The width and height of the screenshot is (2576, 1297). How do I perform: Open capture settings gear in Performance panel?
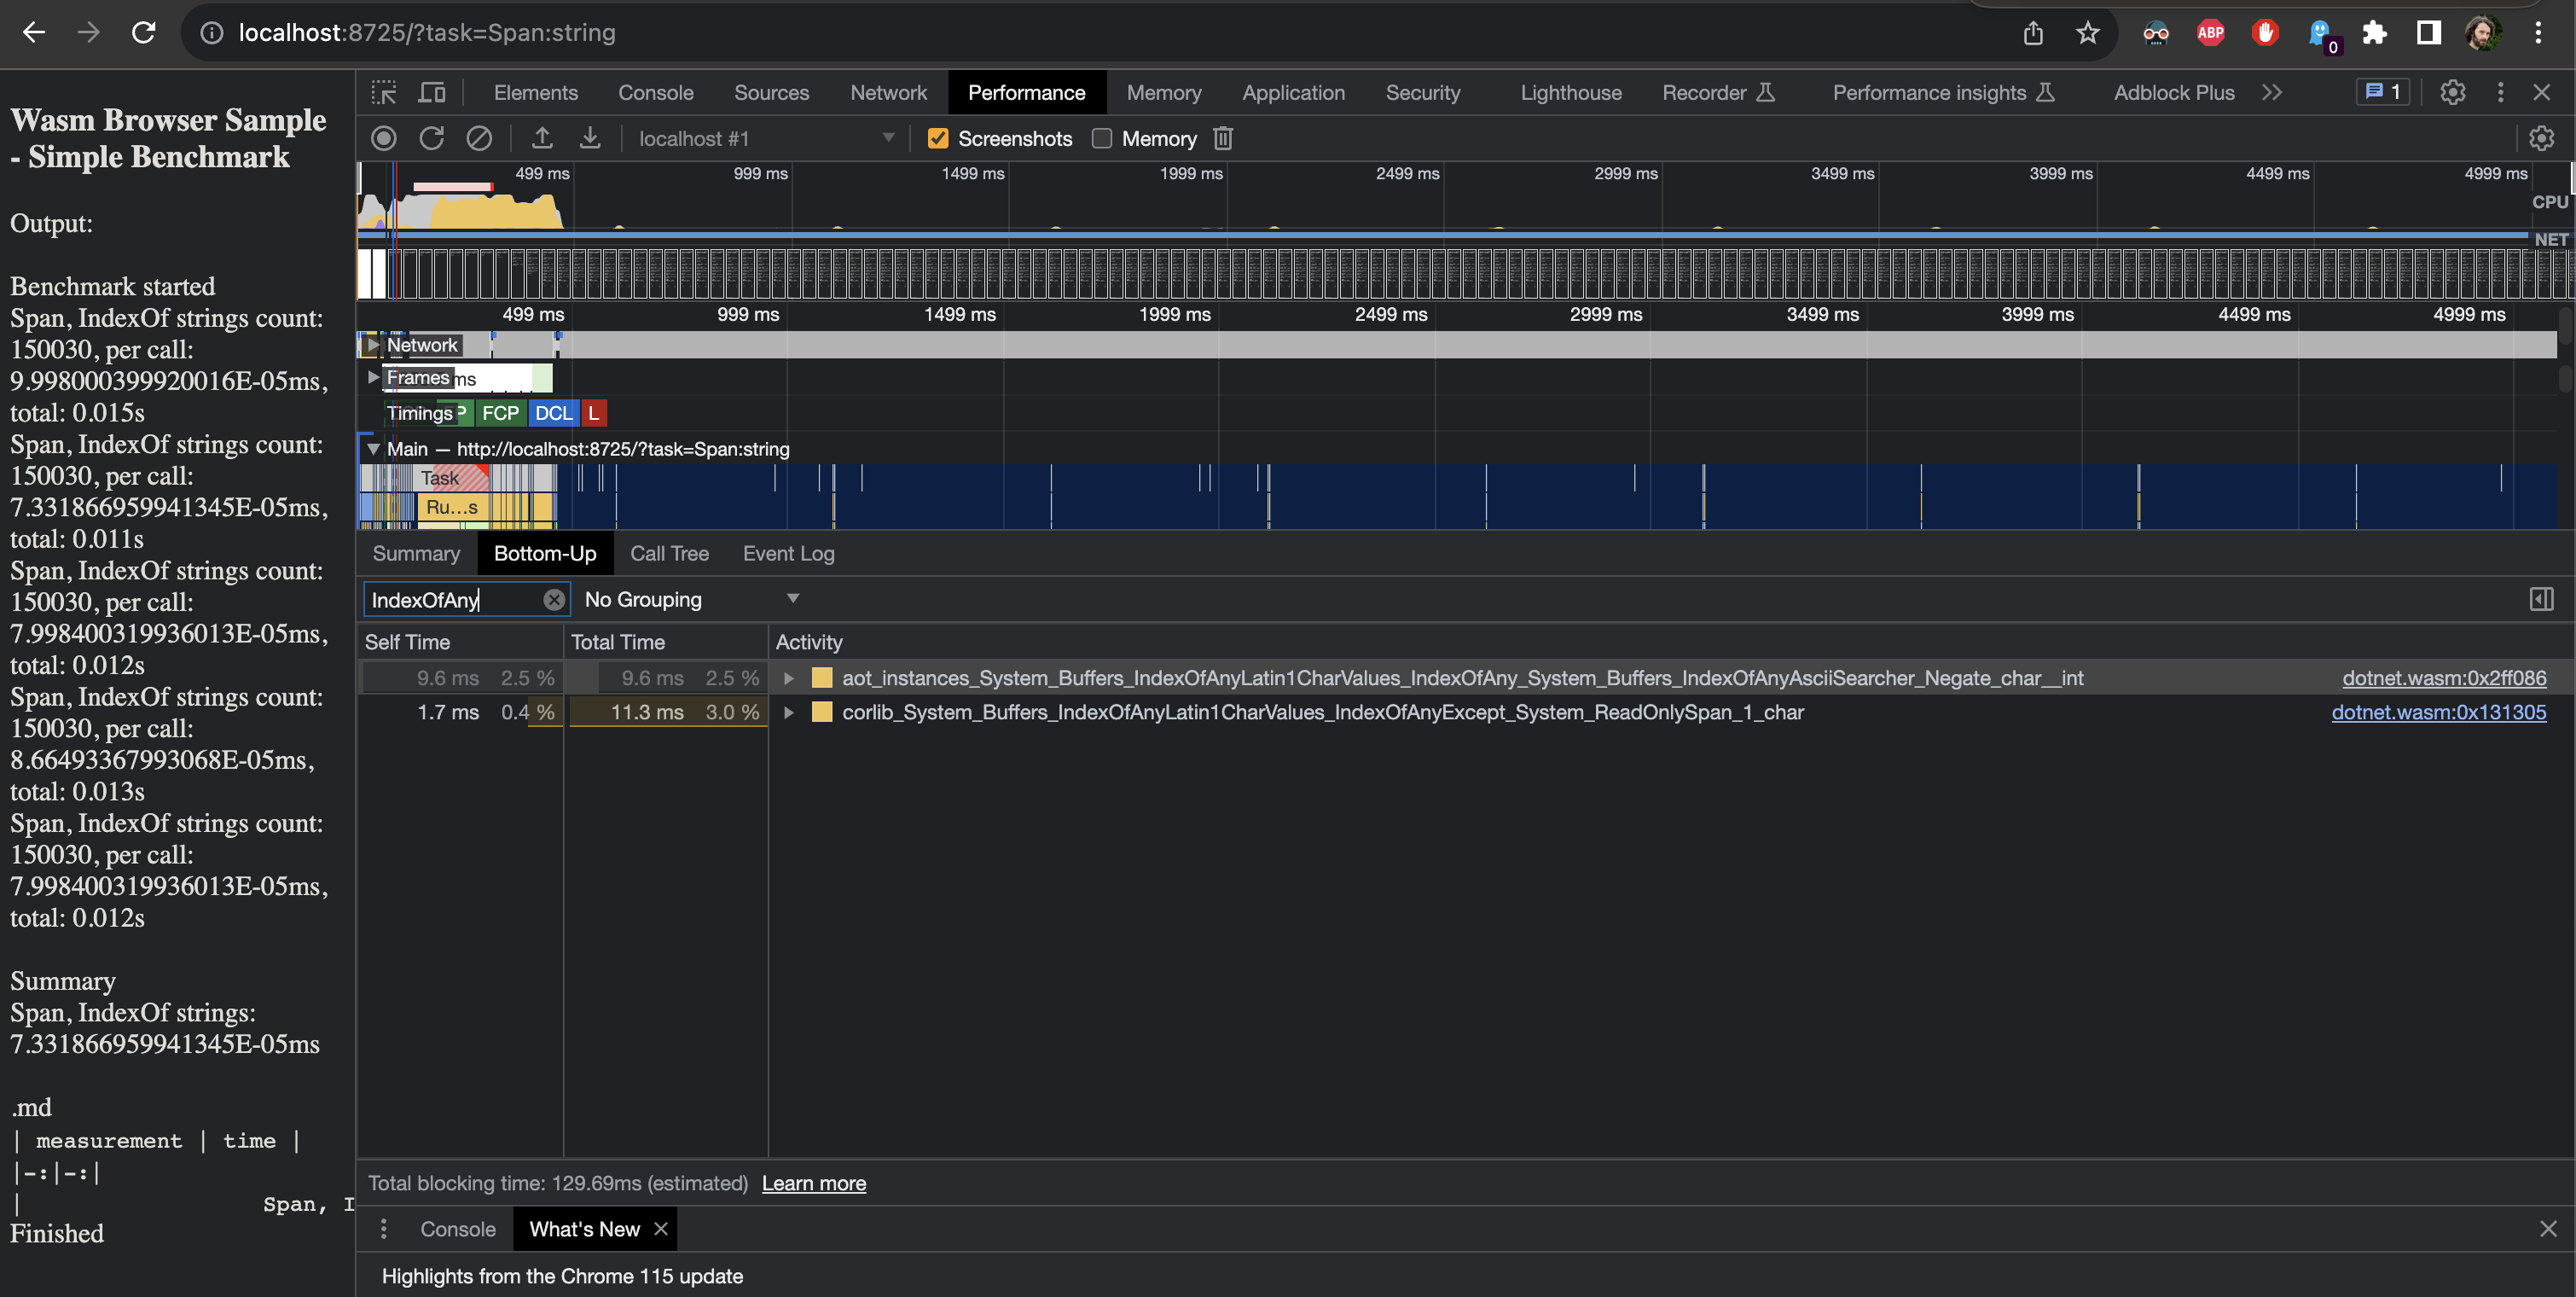coord(2541,138)
